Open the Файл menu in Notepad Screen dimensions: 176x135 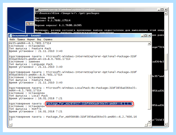pyautogui.click(x=12, y=39)
